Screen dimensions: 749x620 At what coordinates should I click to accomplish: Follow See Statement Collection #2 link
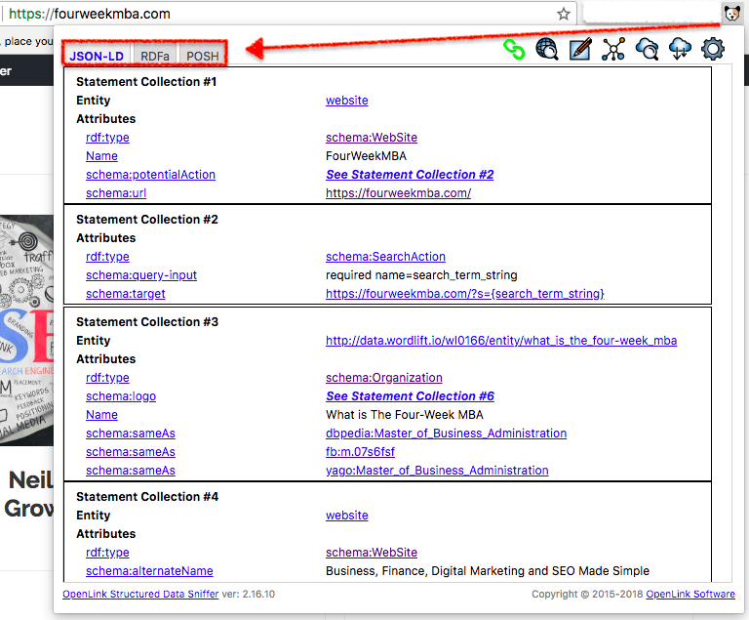410,175
